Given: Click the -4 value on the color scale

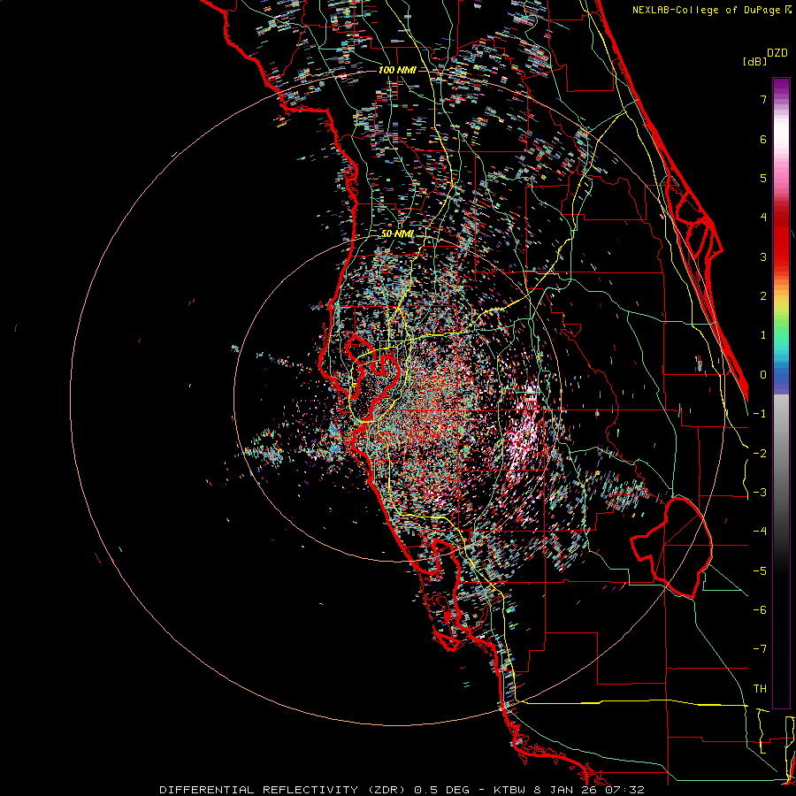Looking at the screenshot, I should (760, 532).
